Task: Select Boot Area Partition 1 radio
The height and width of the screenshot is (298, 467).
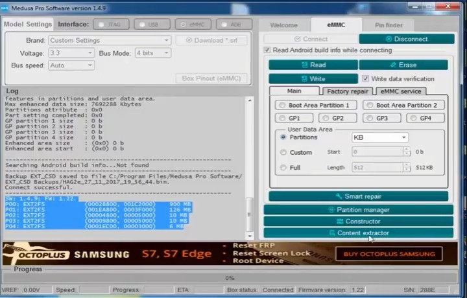Action: click(x=282, y=105)
